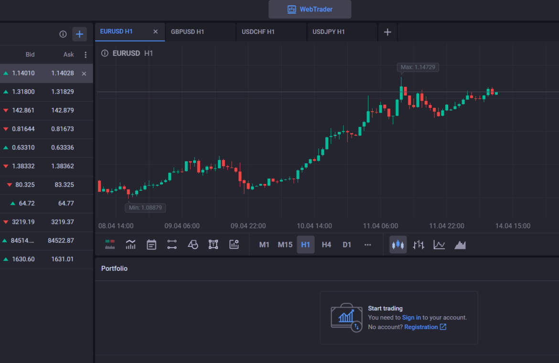Click the Registration link

[x=421, y=327]
